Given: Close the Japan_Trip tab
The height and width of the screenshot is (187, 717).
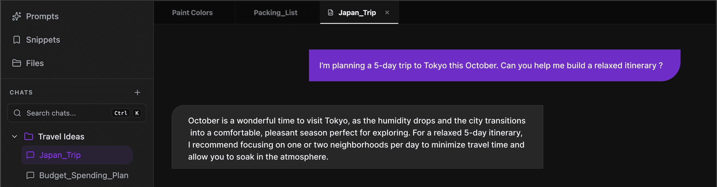Looking at the screenshot, I should 387,12.
